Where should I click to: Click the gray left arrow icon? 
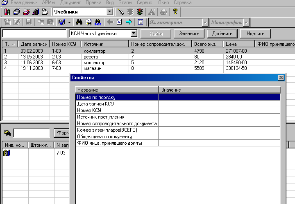point(110,22)
